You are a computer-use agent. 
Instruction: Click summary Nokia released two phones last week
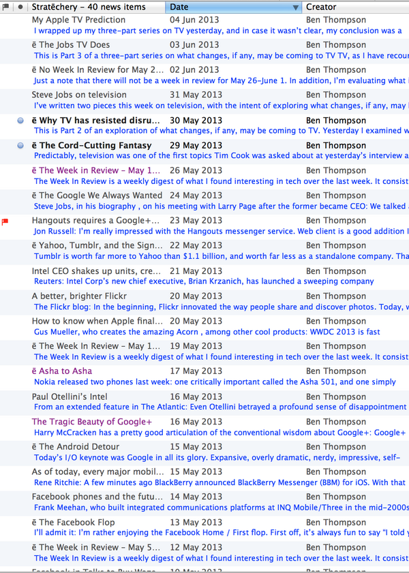[215, 382]
